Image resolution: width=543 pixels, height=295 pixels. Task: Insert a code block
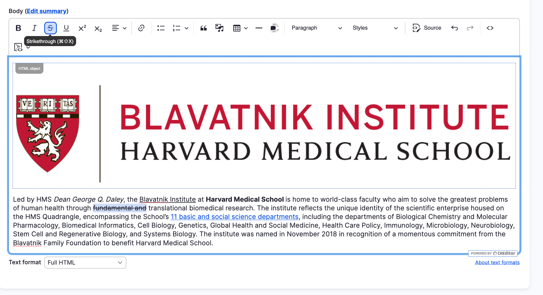tap(490, 28)
